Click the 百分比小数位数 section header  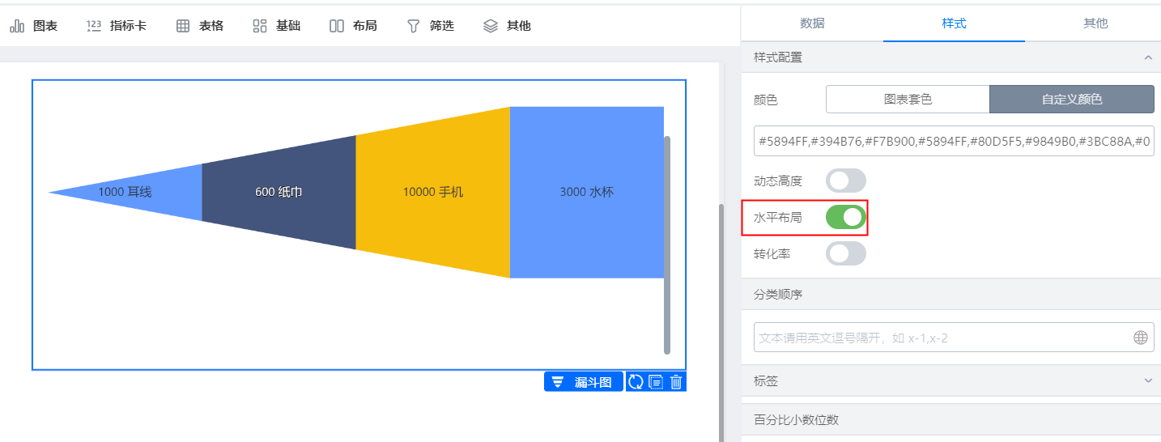click(951, 419)
